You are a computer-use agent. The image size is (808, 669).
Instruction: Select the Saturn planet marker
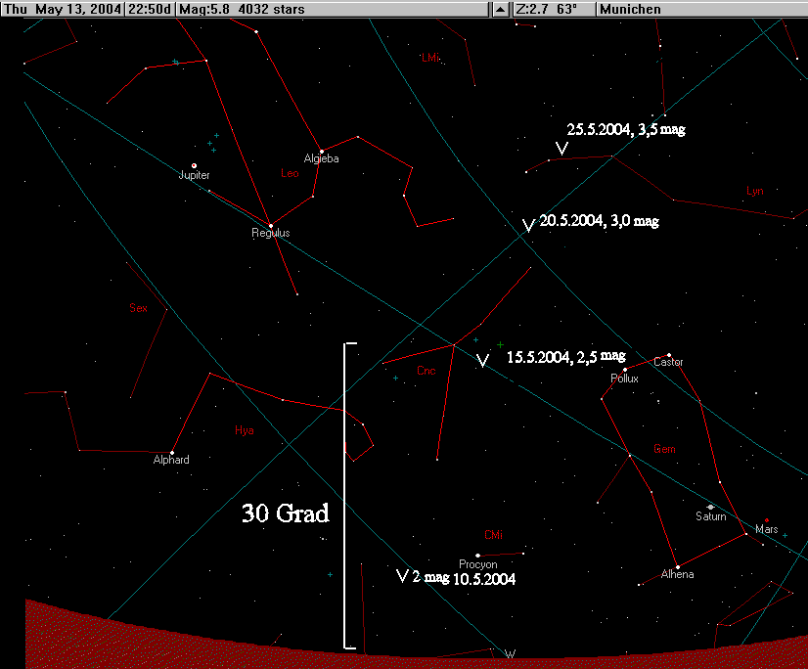click(x=711, y=507)
